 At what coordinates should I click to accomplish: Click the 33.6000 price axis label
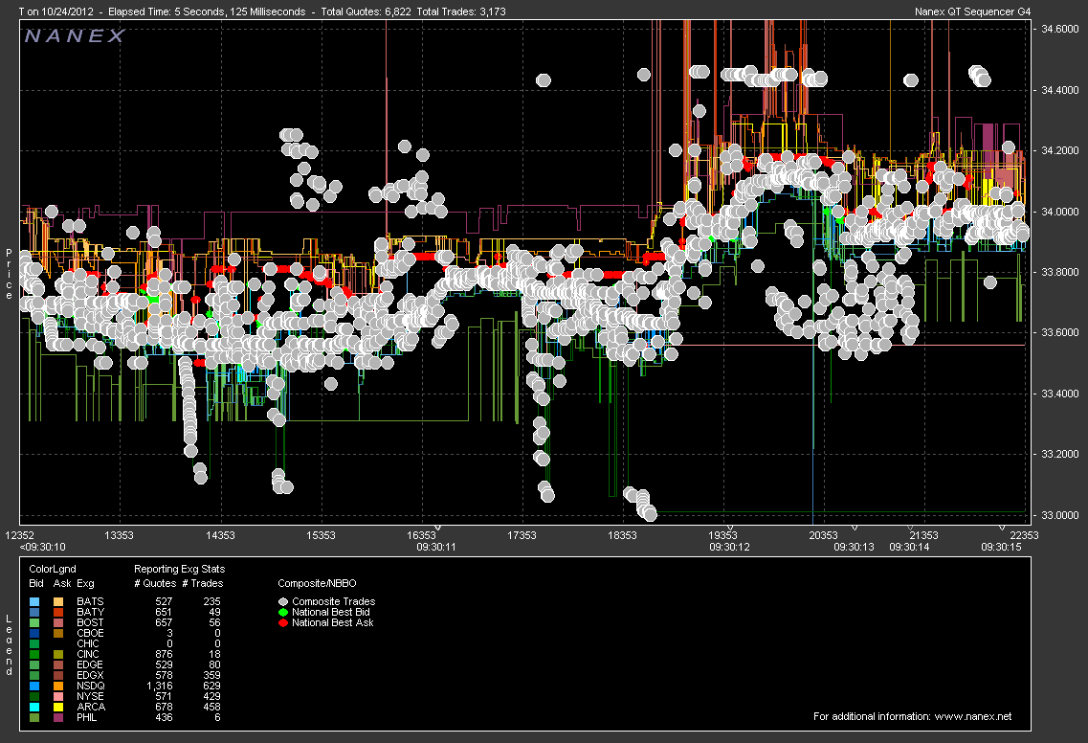point(1060,332)
